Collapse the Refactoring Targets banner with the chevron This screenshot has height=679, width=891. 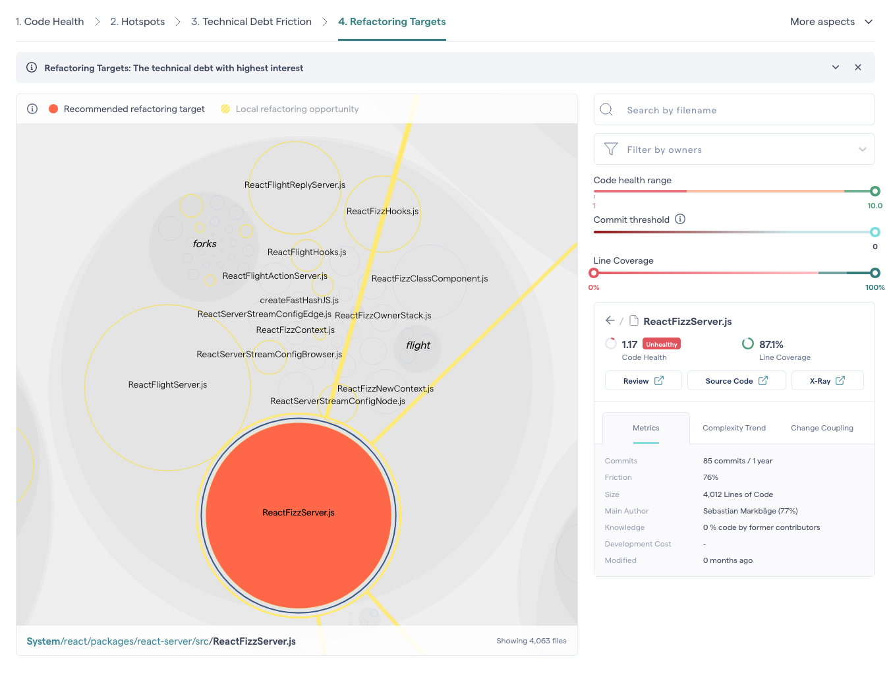click(835, 67)
